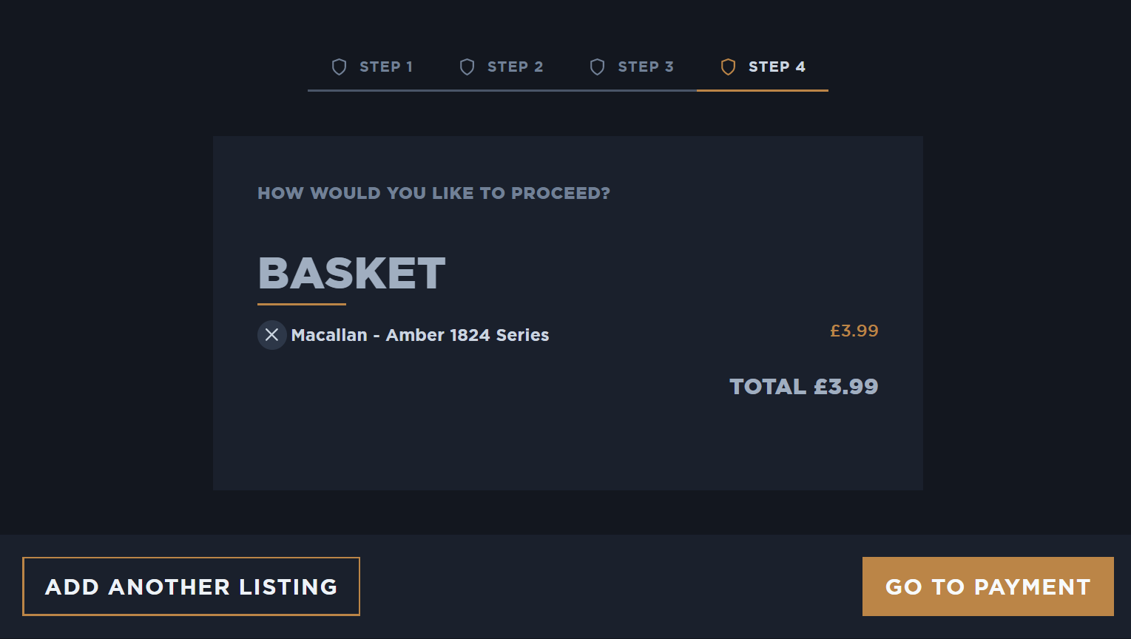Click the shield icon beside STEP 2
The width and height of the screenshot is (1131, 639).
467,67
